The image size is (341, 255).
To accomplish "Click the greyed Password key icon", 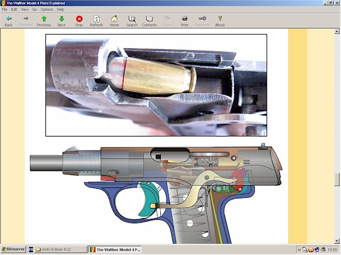I will [202, 22].
